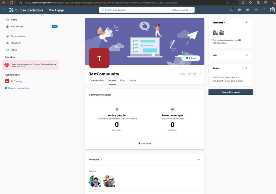Open the notifications bell
The width and height of the screenshot is (276, 194).
[x=232, y=10]
